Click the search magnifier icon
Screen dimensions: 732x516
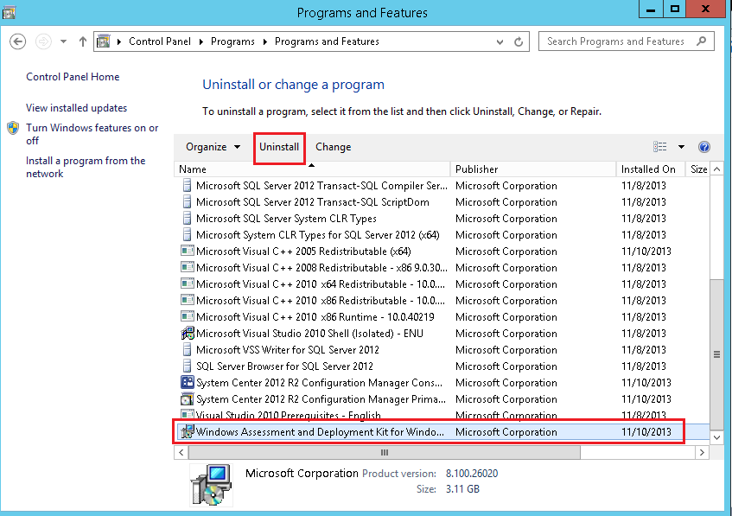click(x=702, y=41)
